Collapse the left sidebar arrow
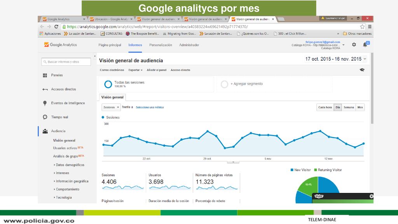This screenshot has width=398, height=224. (x=95, y=56)
